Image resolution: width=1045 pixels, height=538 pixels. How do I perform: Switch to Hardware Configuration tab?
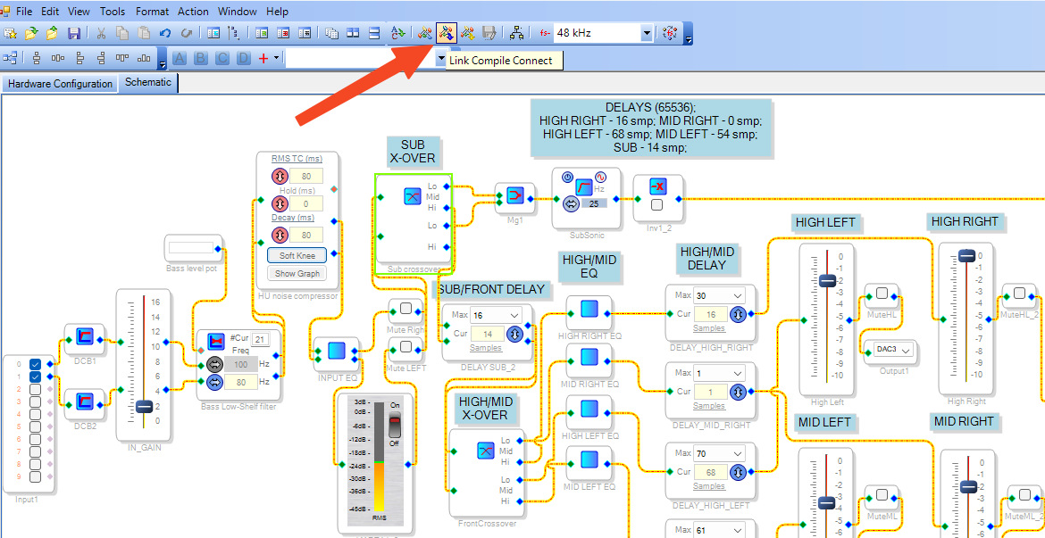click(x=59, y=84)
